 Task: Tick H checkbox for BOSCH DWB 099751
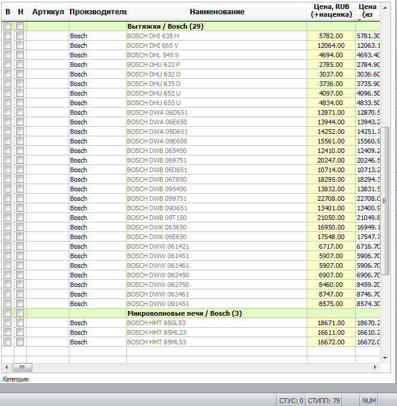pos(20,199)
